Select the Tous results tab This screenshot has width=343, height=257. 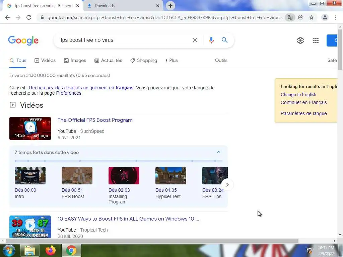tap(18, 61)
